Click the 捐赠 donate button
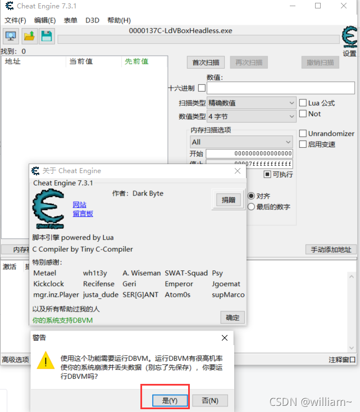The image size is (360, 412). [x=229, y=200]
